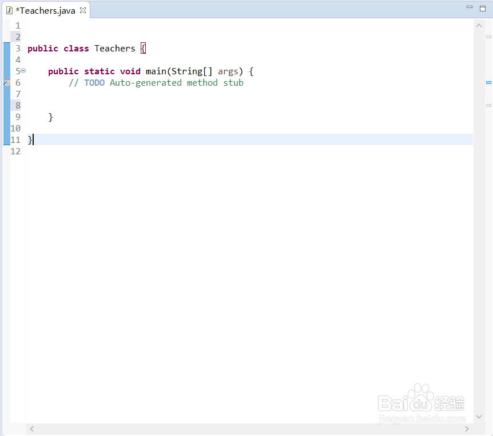Click the 'args' parameter
Image resolution: width=493 pixels, height=436 pixels.
coord(228,72)
